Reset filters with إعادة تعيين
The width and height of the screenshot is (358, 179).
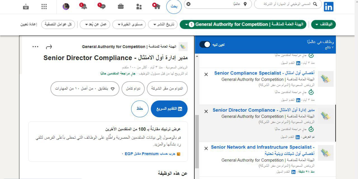(x=29, y=25)
